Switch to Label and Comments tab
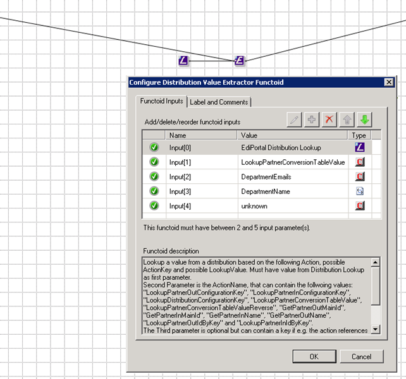The height and width of the screenshot is (379, 406). 219,102
